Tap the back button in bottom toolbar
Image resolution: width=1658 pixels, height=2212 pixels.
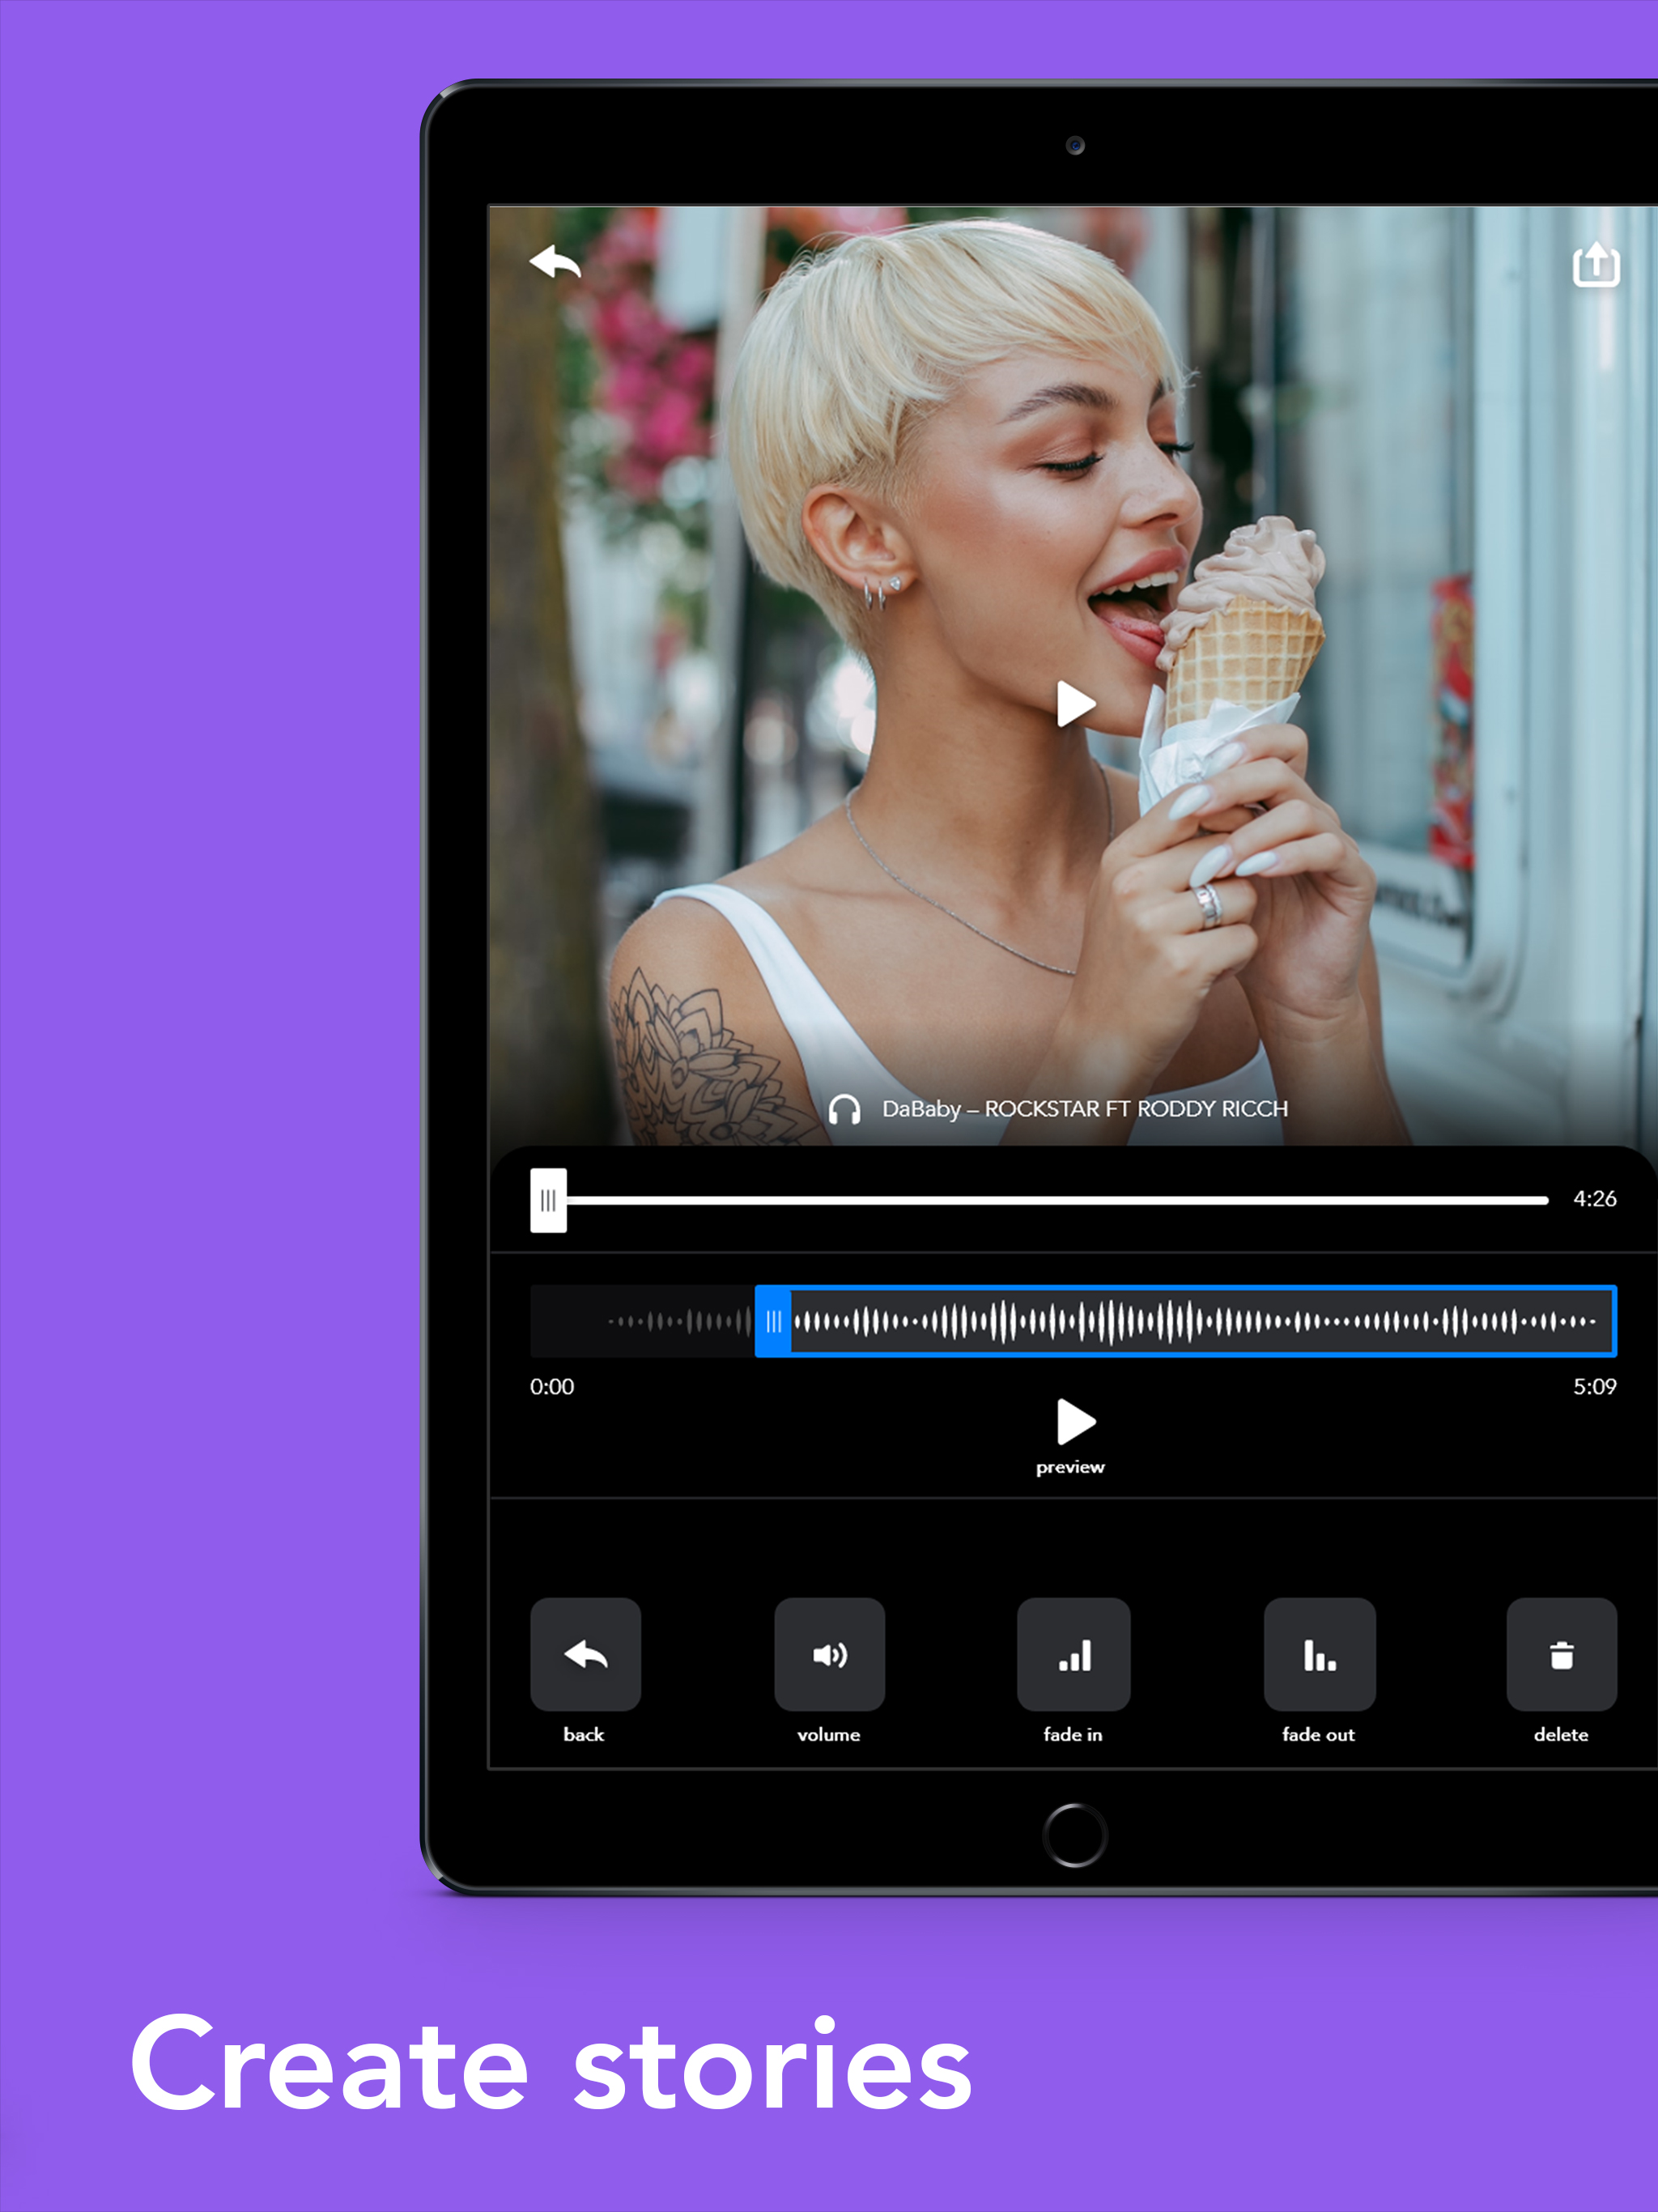tap(585, 1655)
